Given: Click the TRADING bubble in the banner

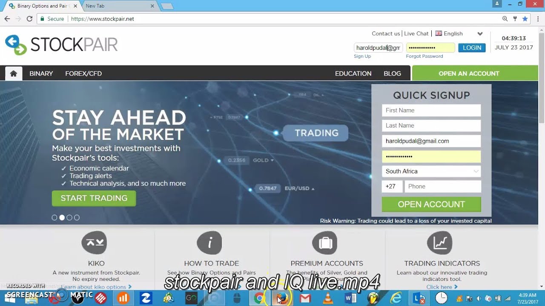Looking at the screenshot, I should pos(316,133).
